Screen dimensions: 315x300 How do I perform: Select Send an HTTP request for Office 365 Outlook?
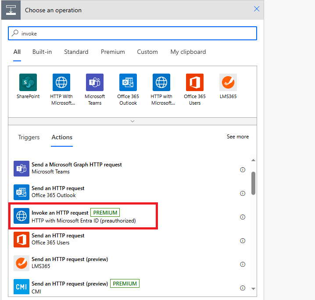click(x=129, y=192)
